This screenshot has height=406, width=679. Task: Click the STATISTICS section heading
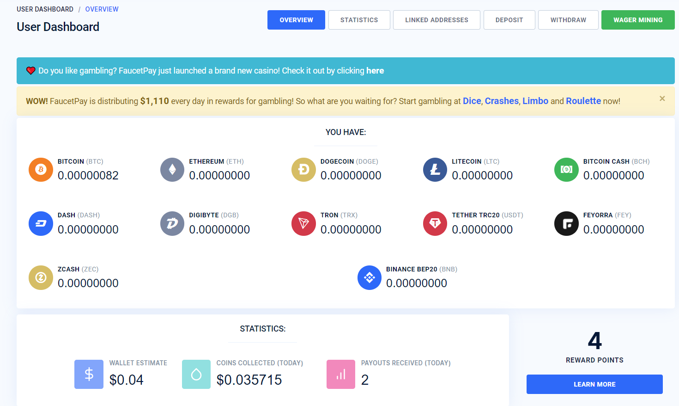pyautogui.click(x=262, y=329)
